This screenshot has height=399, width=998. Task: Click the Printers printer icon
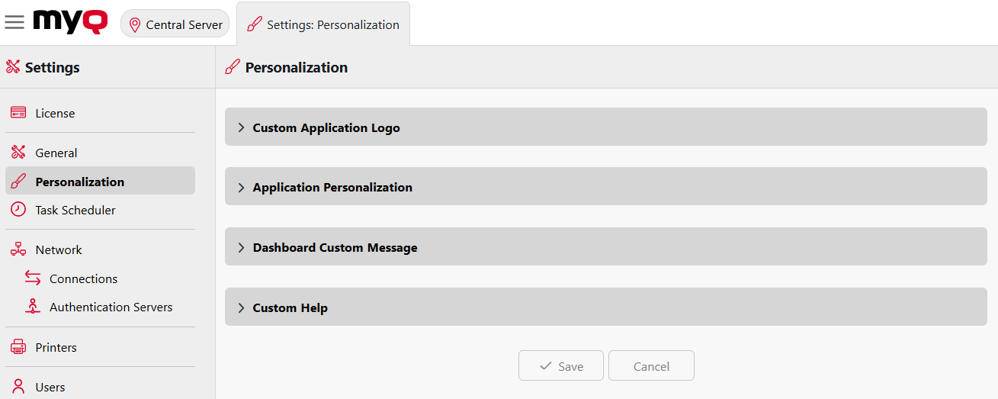click(x=18, y=347)
